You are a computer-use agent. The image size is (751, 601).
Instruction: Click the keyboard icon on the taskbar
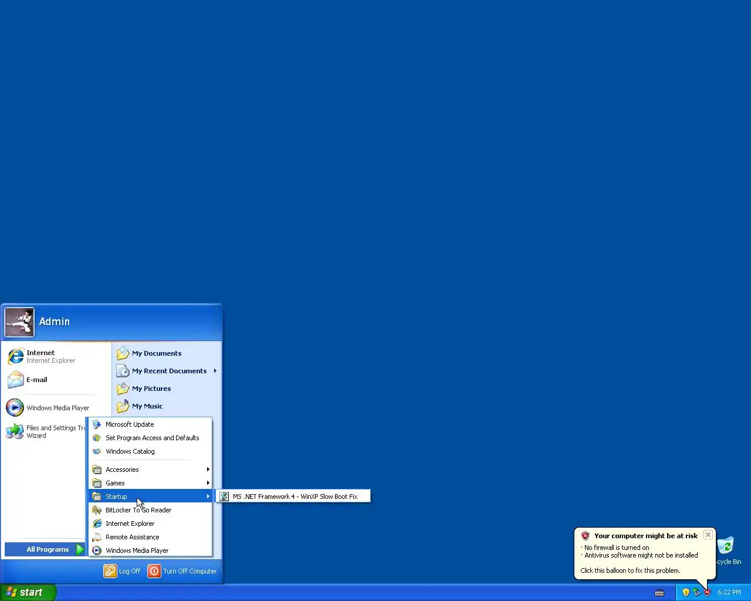pyautogui.click(x=659, y=592)
